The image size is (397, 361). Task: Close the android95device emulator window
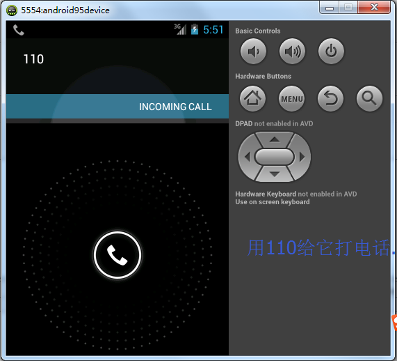[x=374, y=8]
